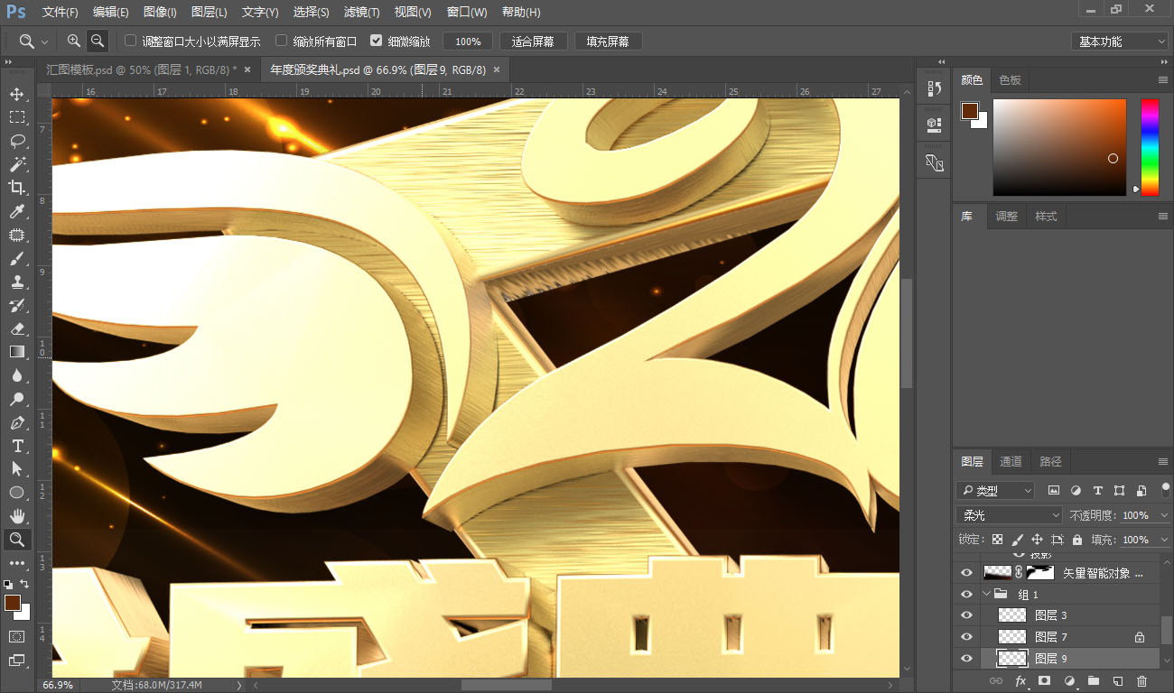Swap foreground and background colors icon
The height and width of the screenshot is (693, 1174).
click(25, 584)
